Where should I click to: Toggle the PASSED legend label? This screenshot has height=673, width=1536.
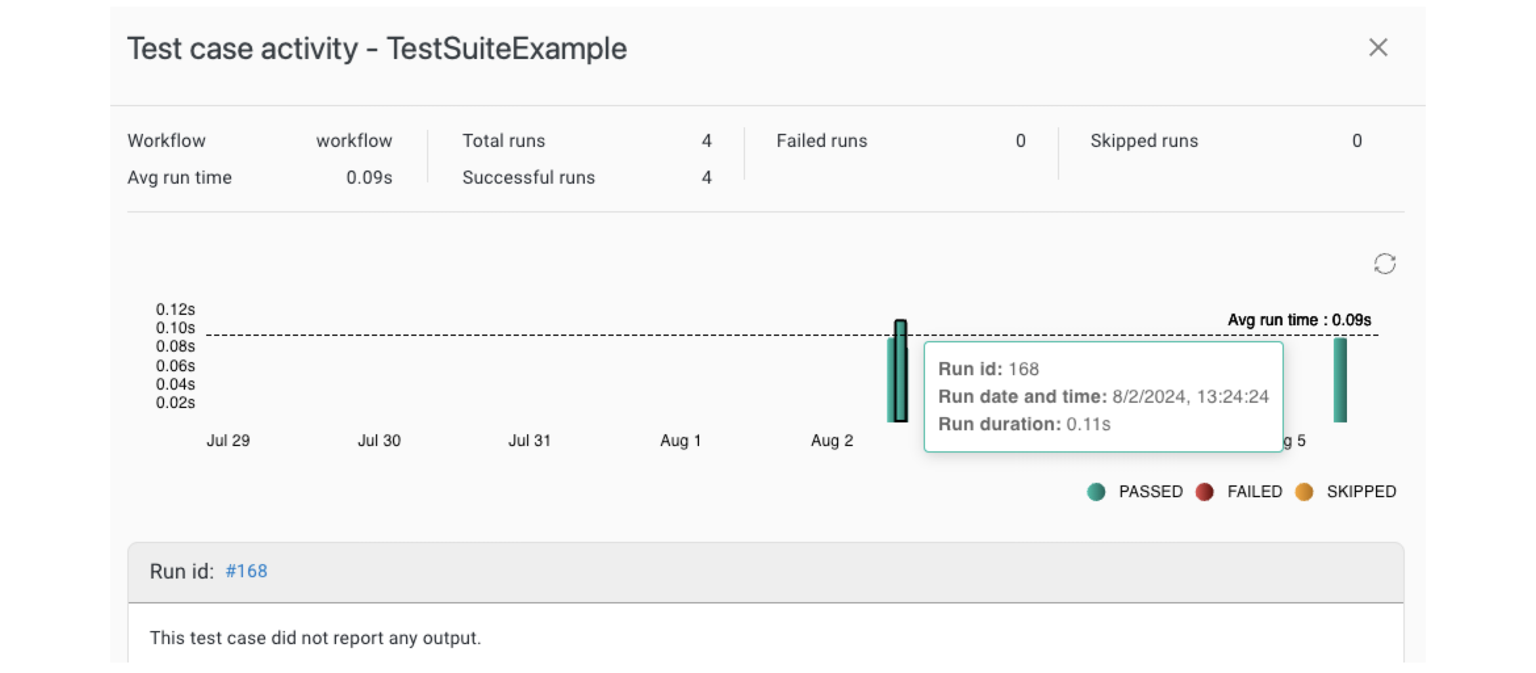(1150, 491)
